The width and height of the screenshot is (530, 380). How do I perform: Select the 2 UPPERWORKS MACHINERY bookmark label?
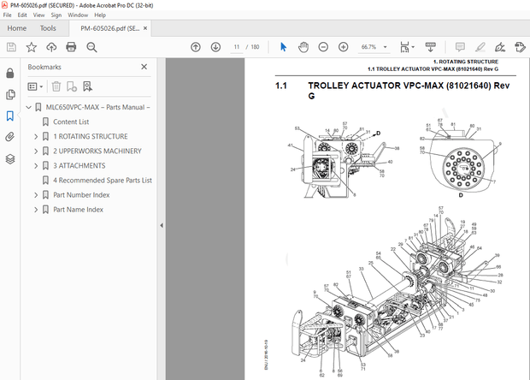(x=97, y=151)
